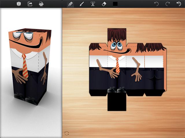Select the Paintbrush tool
The height and width of the screenshot is (138, 185).
click(82, 4)
